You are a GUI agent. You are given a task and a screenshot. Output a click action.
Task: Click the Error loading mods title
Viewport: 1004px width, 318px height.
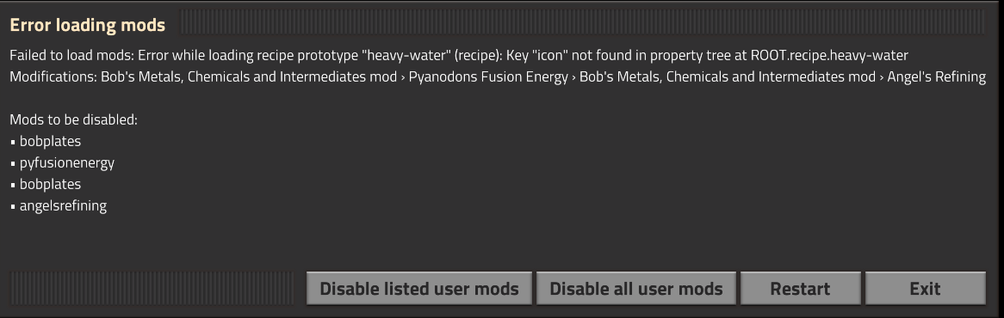click(88, 25)
